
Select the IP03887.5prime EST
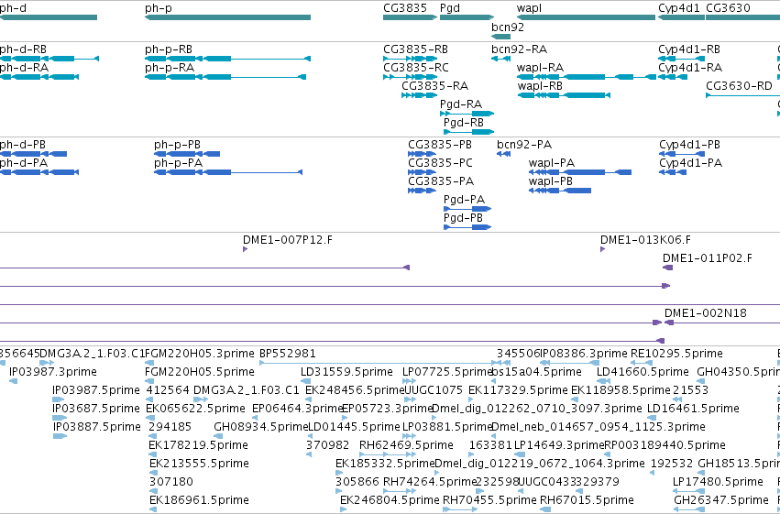click(x=60, y=436)
